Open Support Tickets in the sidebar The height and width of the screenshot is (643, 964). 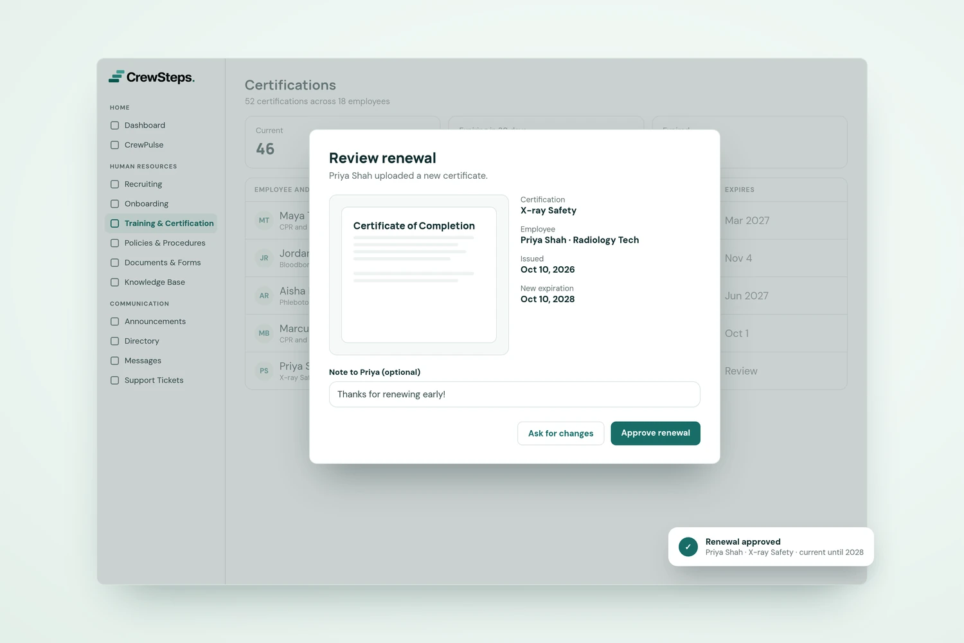(161, 380)
